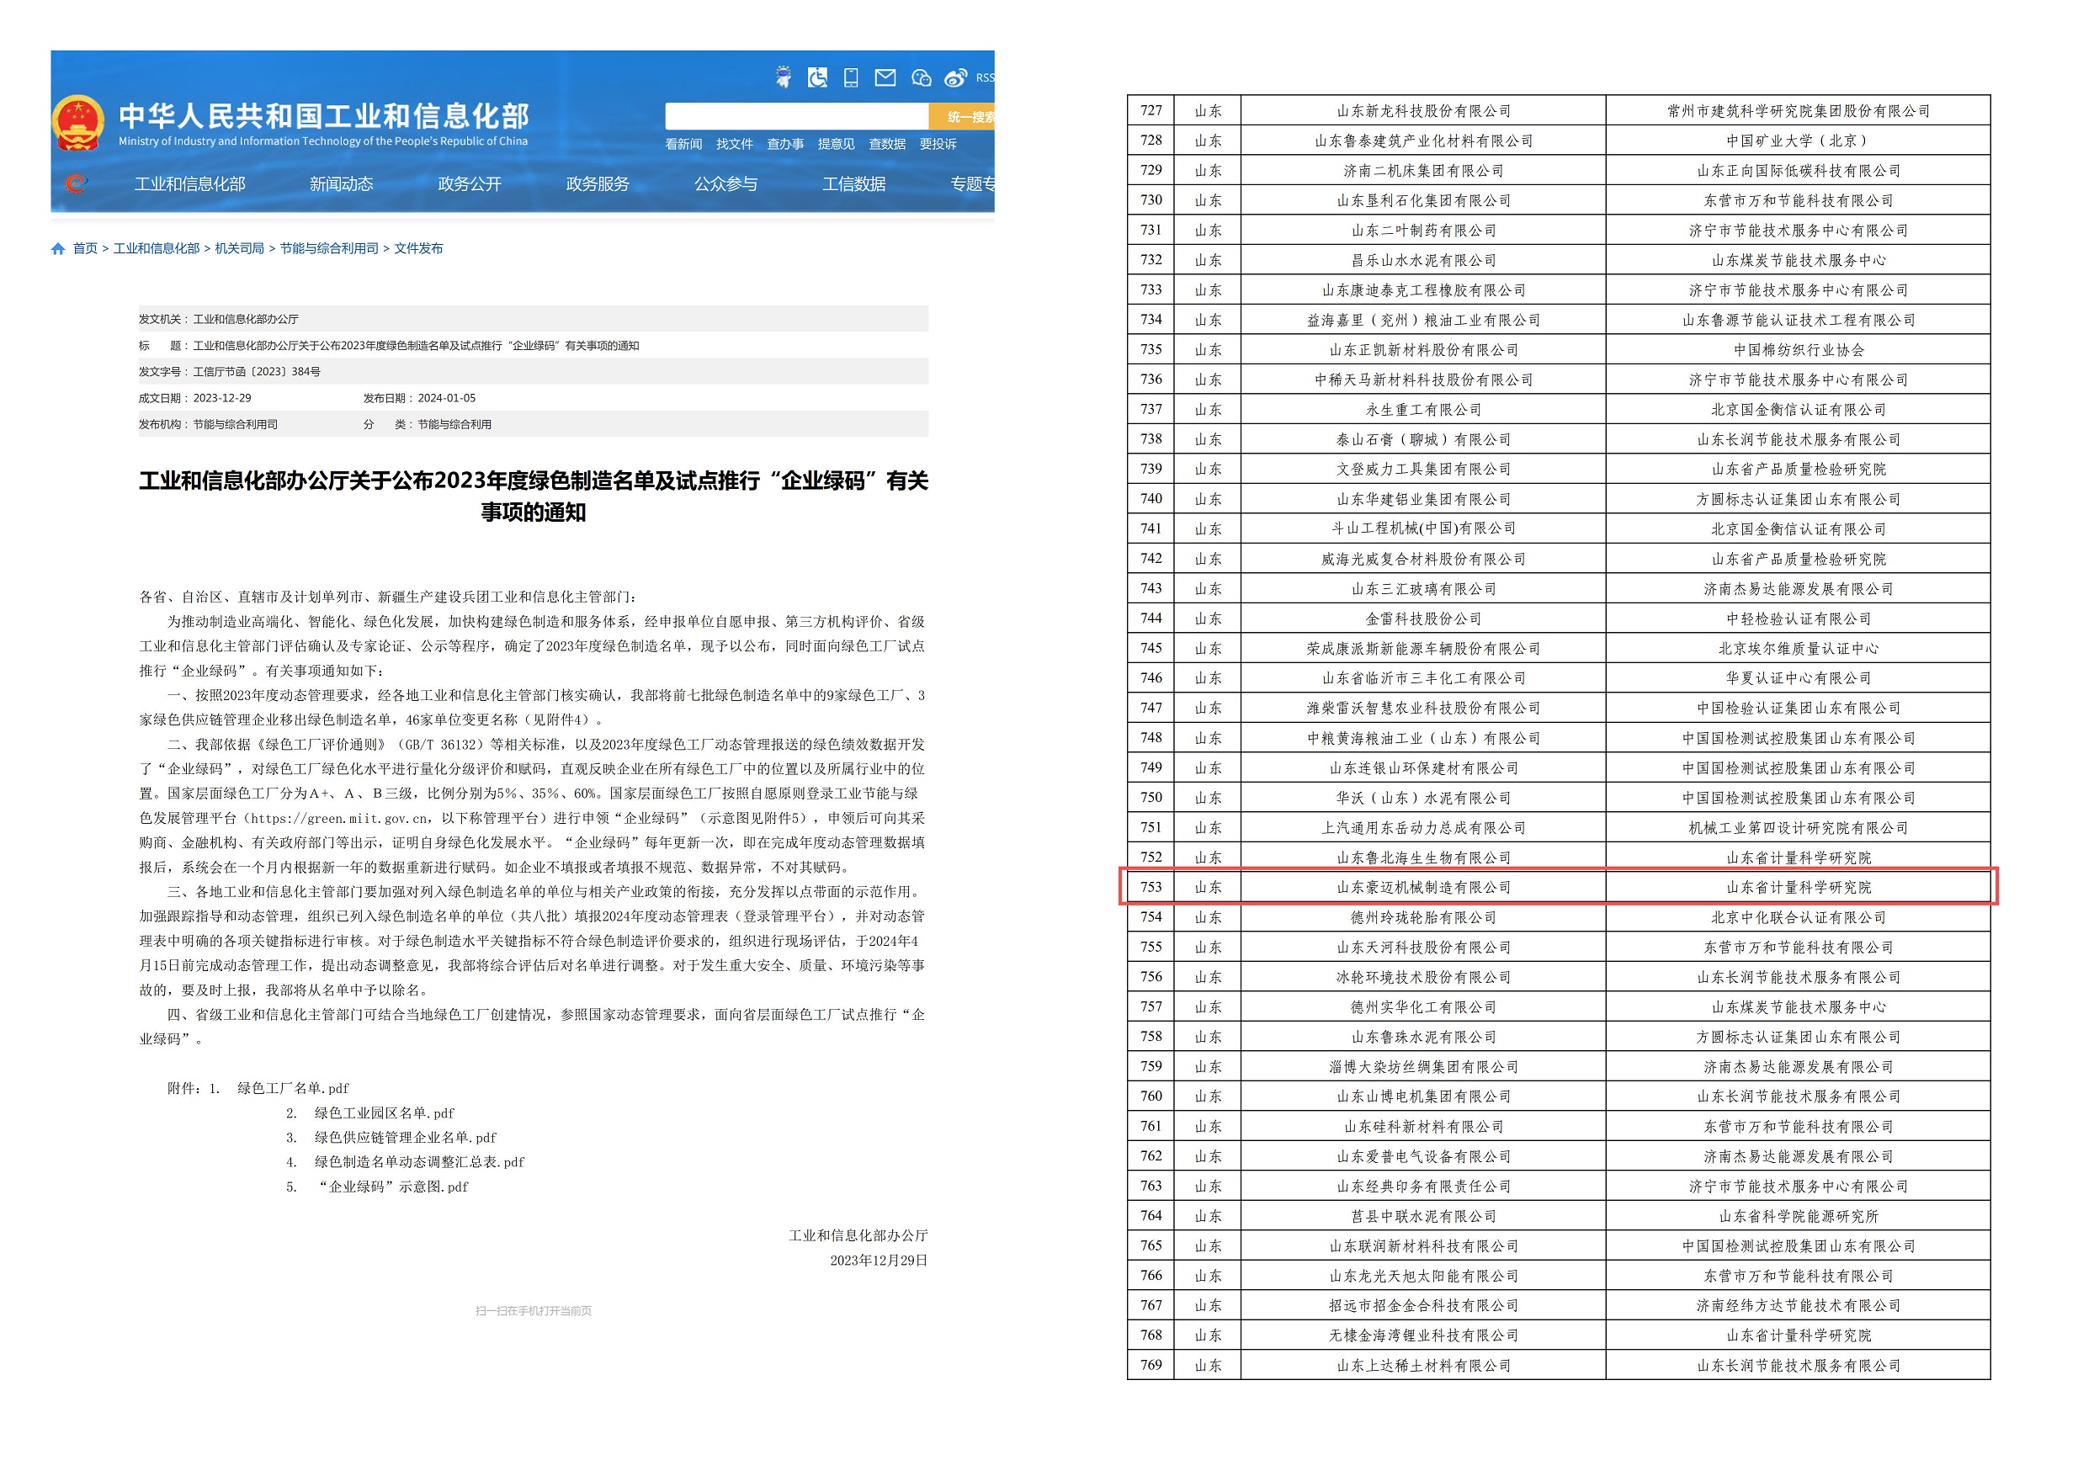Open the mail envelope icon

point(885,77)
